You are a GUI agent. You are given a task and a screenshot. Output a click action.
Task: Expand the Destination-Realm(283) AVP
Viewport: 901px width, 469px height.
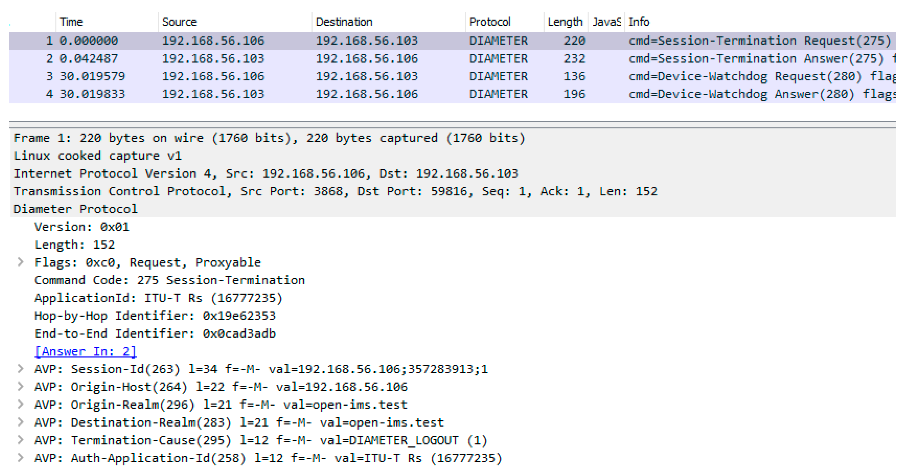[x=20, y=422]
